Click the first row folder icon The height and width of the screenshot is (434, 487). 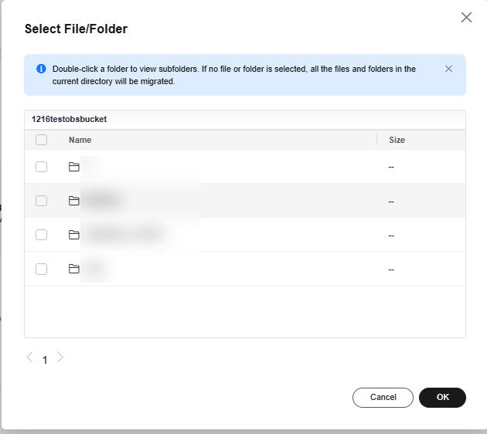click(x=74, y=167)
